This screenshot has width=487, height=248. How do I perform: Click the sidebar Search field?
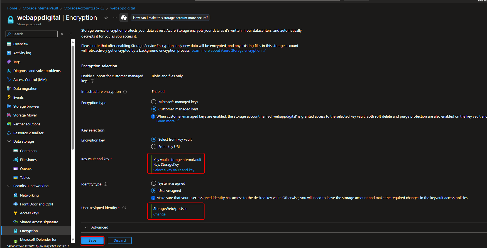31,34
